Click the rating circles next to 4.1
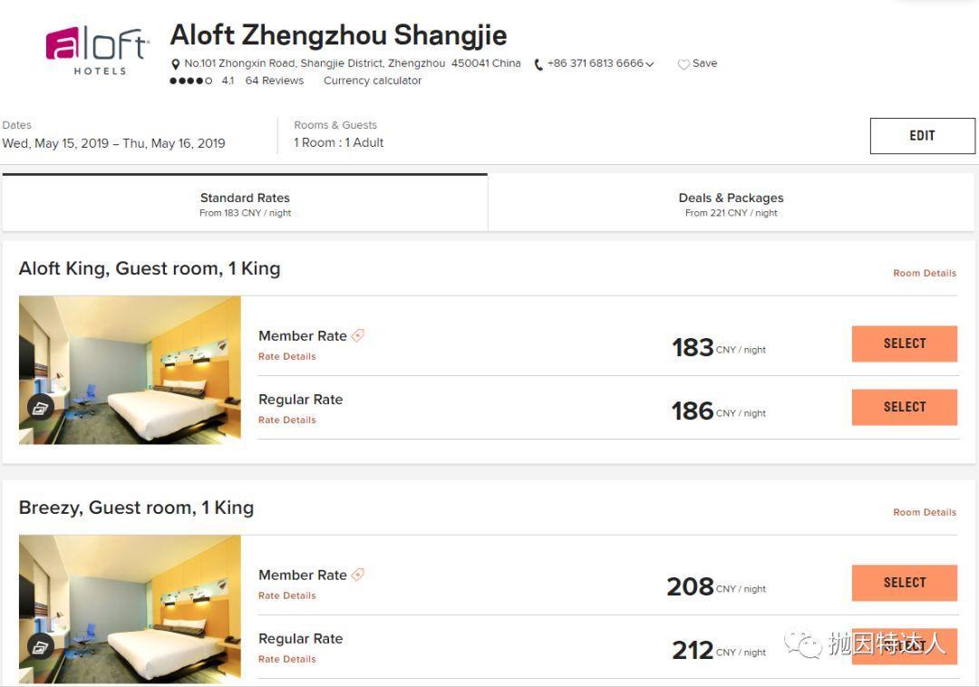Viewport: 979px width, 687px height. click(190, 81)
